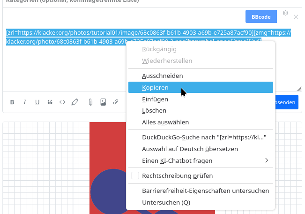The image size is (305, 214).
Task: Choose Kopieren from context menu
Action: (x=201, y=87)
